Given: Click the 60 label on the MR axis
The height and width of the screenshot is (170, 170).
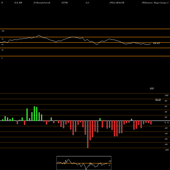Looking at the screenshot, I should point(166,106).
